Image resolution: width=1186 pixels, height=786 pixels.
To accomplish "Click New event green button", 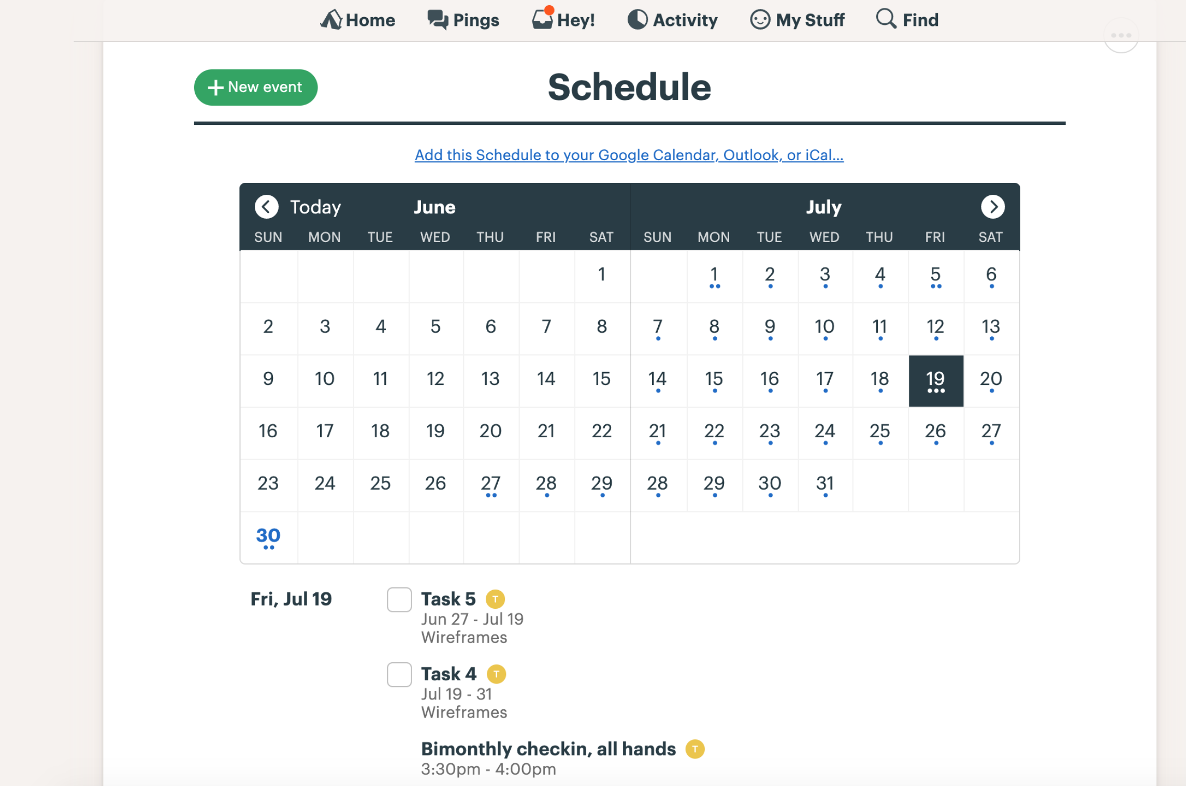I will (254, 87).
